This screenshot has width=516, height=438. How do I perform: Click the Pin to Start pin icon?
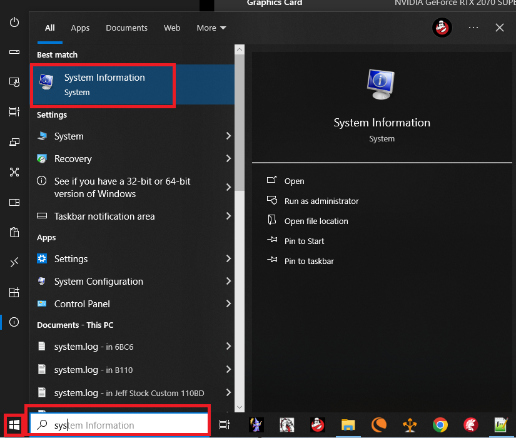coord(272,240)
